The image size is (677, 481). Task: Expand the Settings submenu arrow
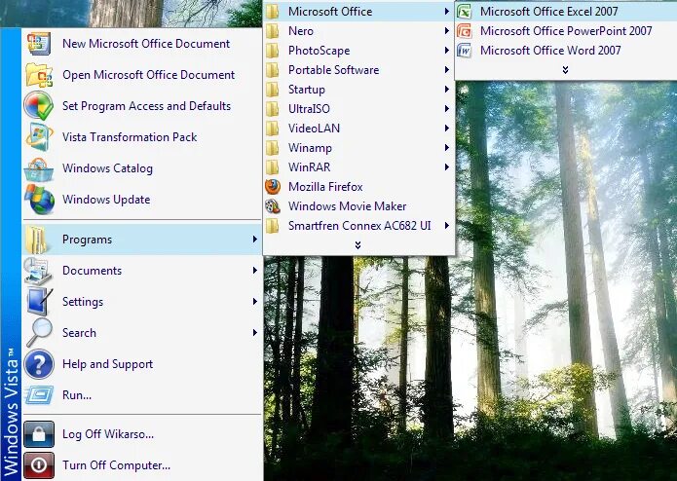pos(255,302)
